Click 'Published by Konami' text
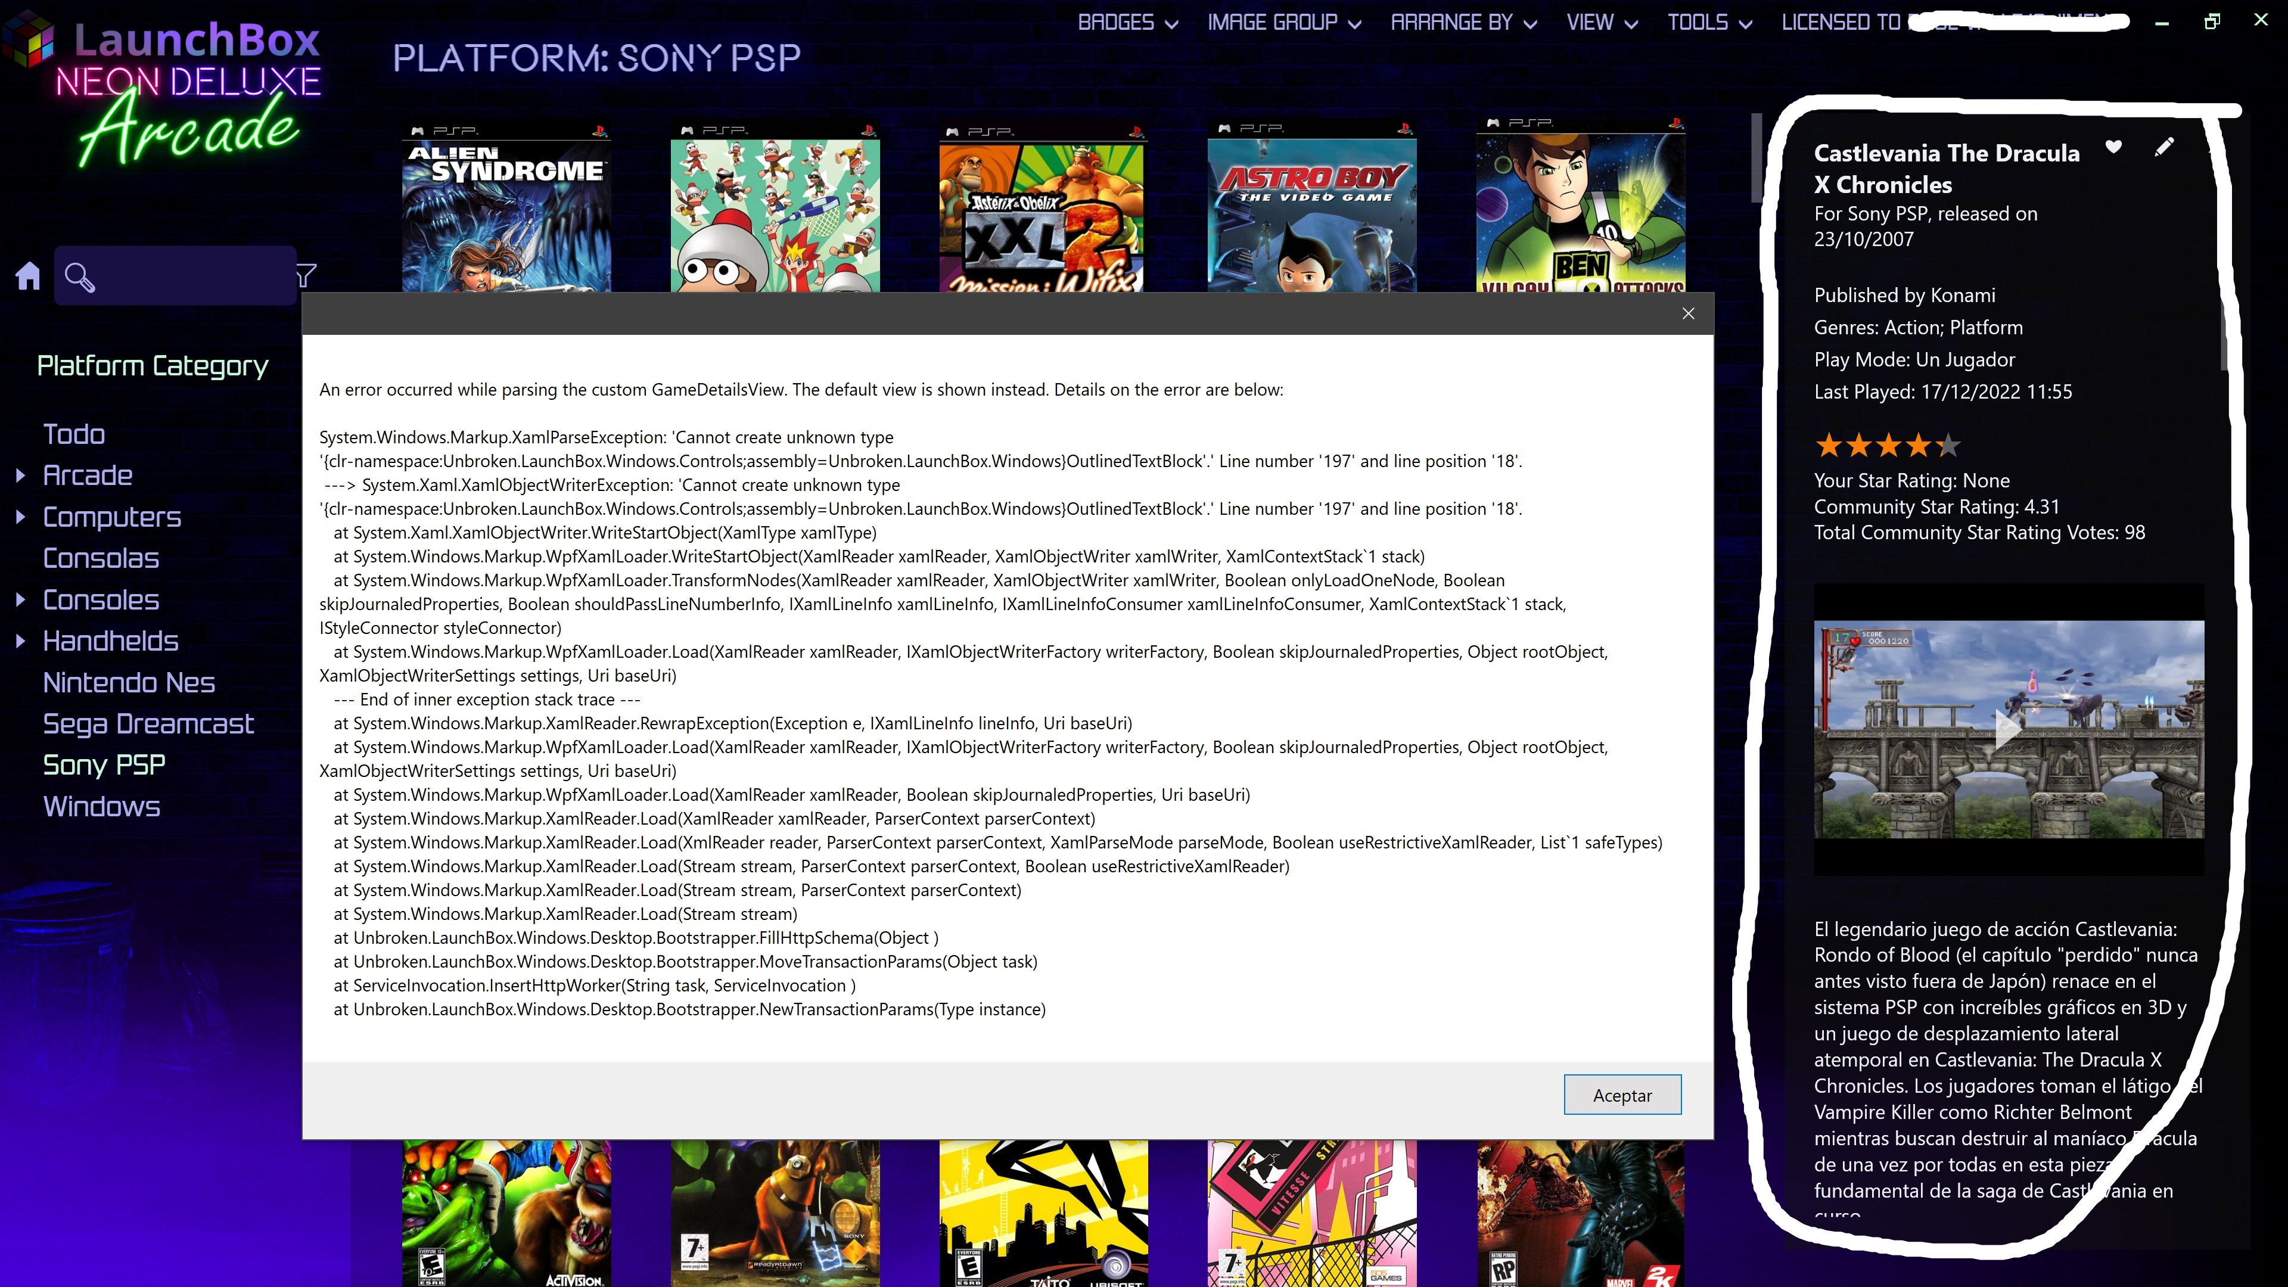The width and height of the screenshot is (2288, 1287). coord(1904,295)
